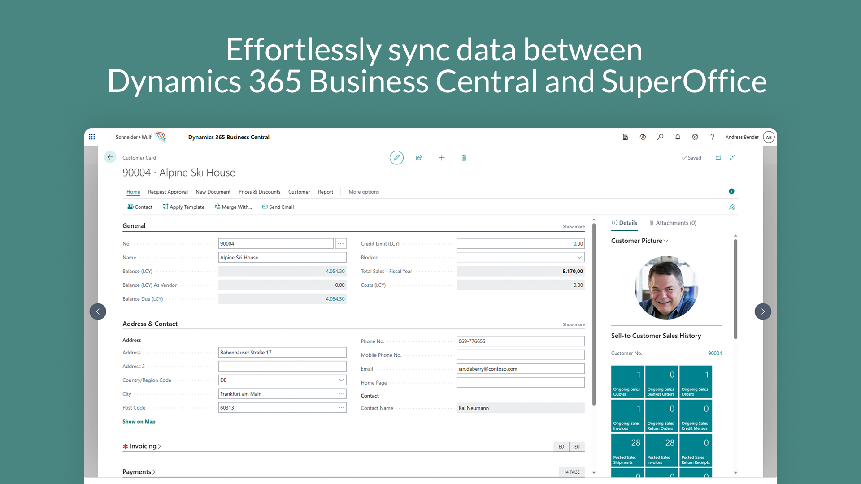Click the Name input field

tap(282, 258)
